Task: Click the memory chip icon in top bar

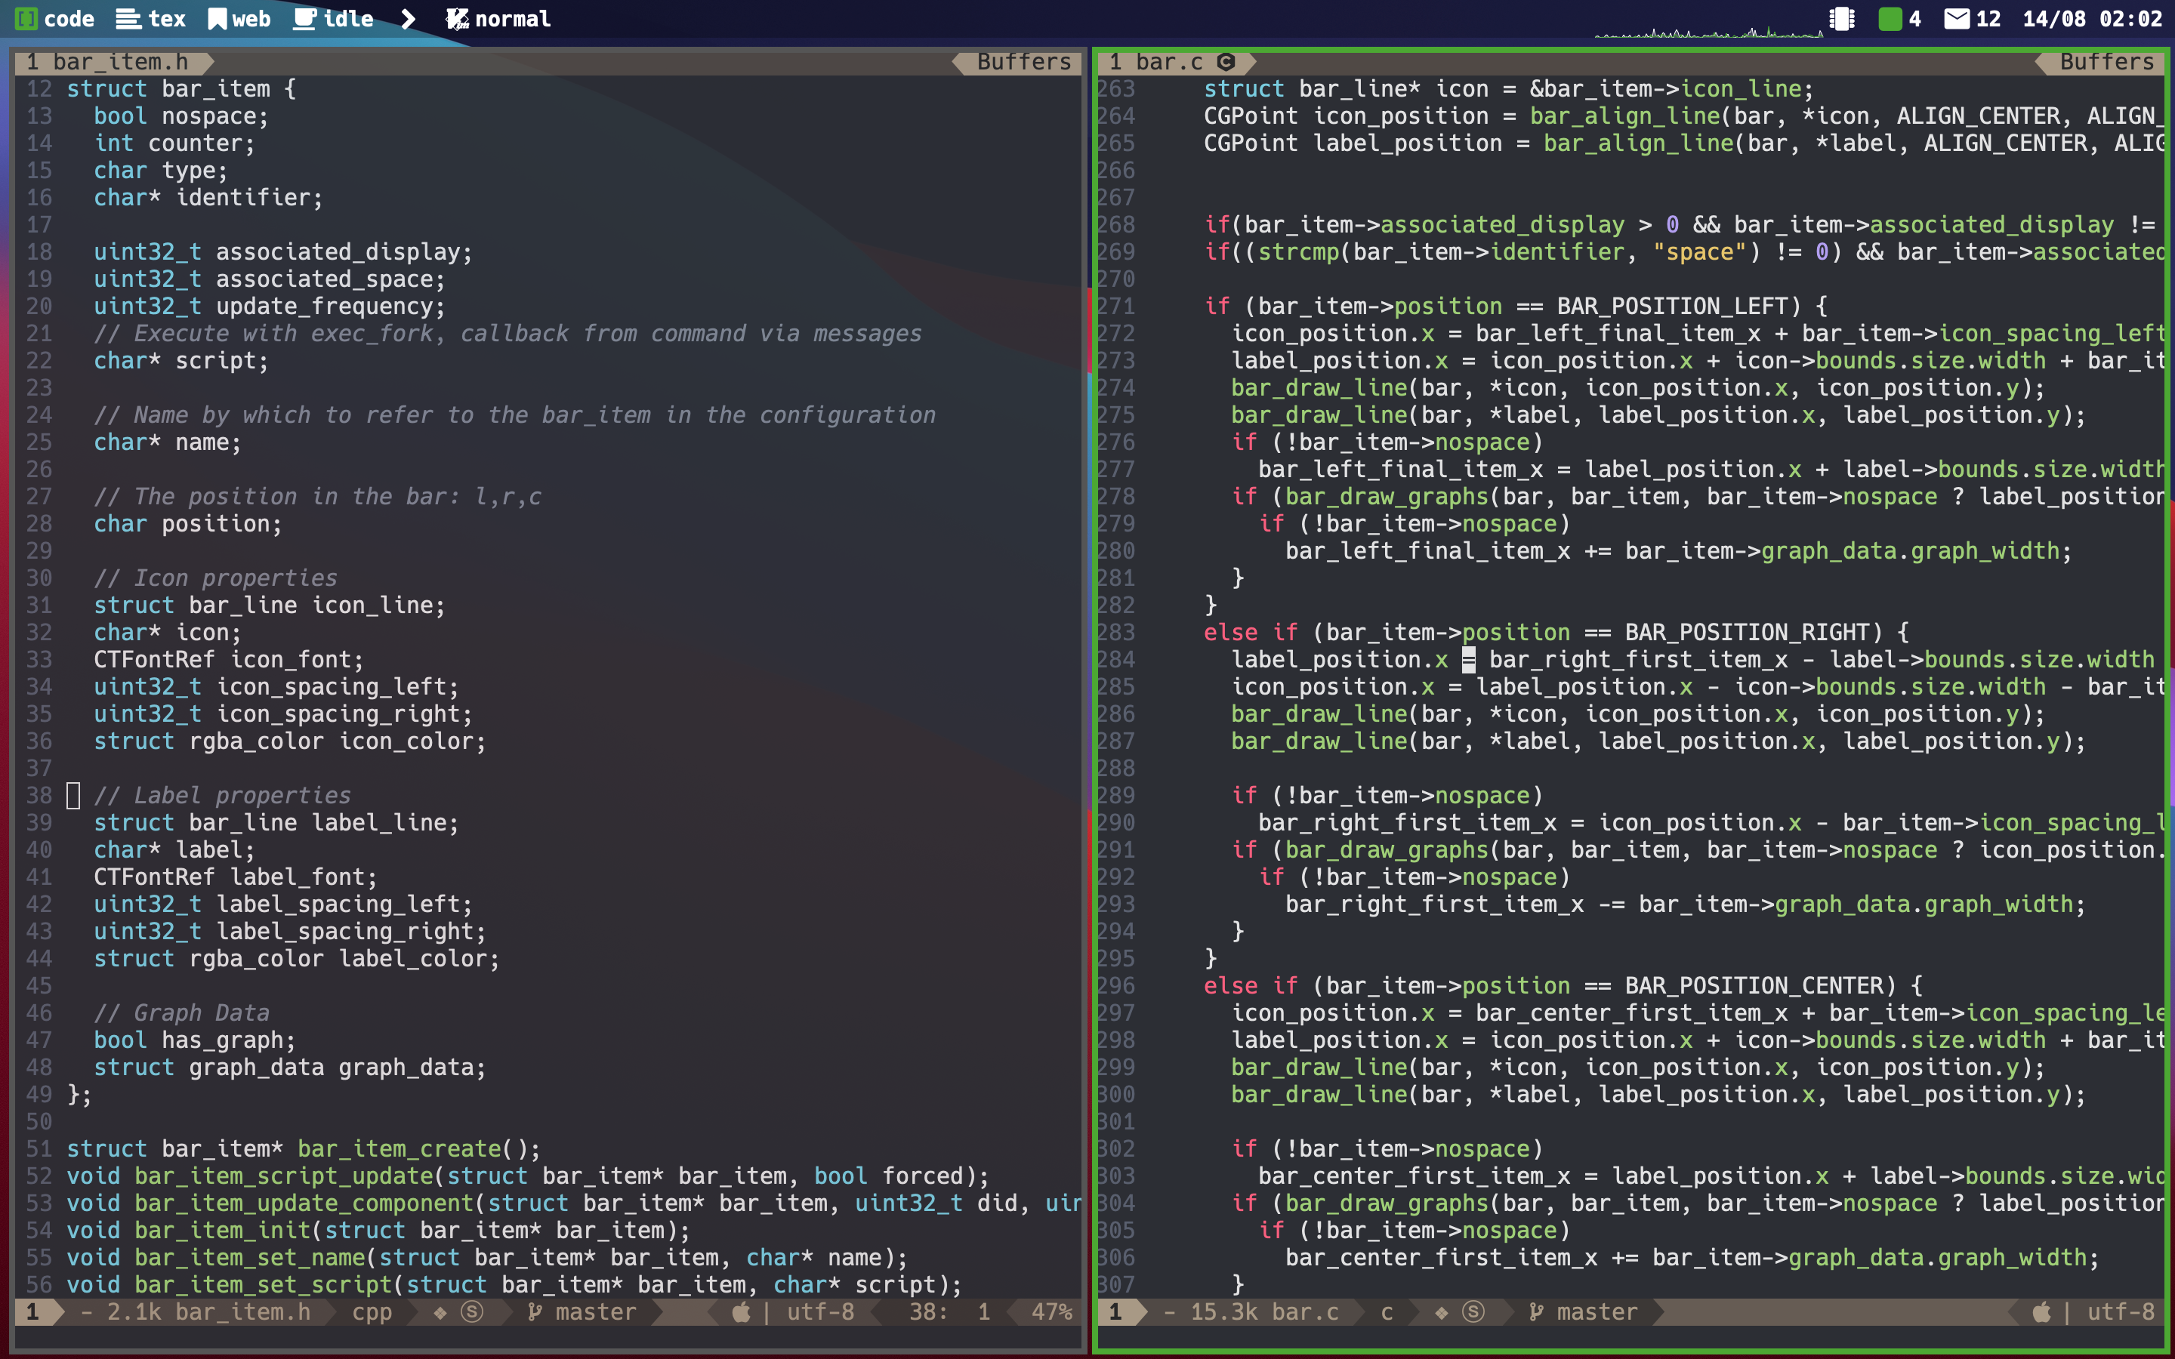Action: (1841, 19)
